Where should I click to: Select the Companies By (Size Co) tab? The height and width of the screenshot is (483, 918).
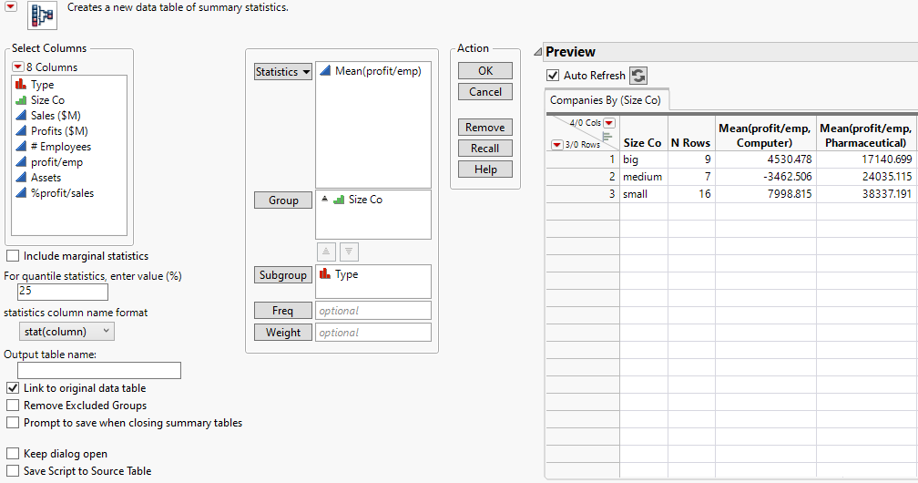pyautogui.click(x=606, y=100)
